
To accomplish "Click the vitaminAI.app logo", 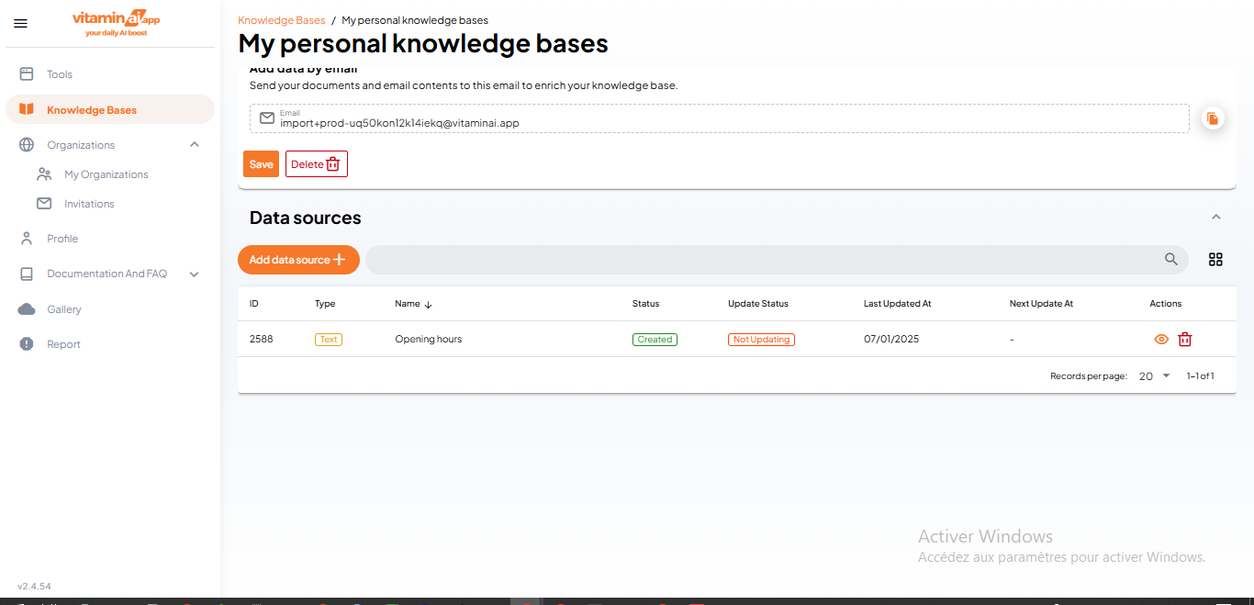I will [x=116, y=24].
